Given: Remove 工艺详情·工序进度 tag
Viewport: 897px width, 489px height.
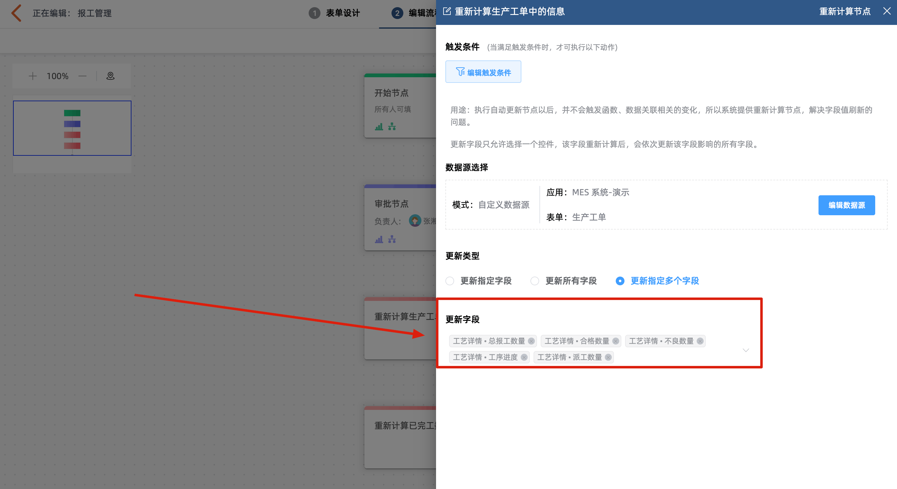Looking at the screenshot, I should pos(524,357).
